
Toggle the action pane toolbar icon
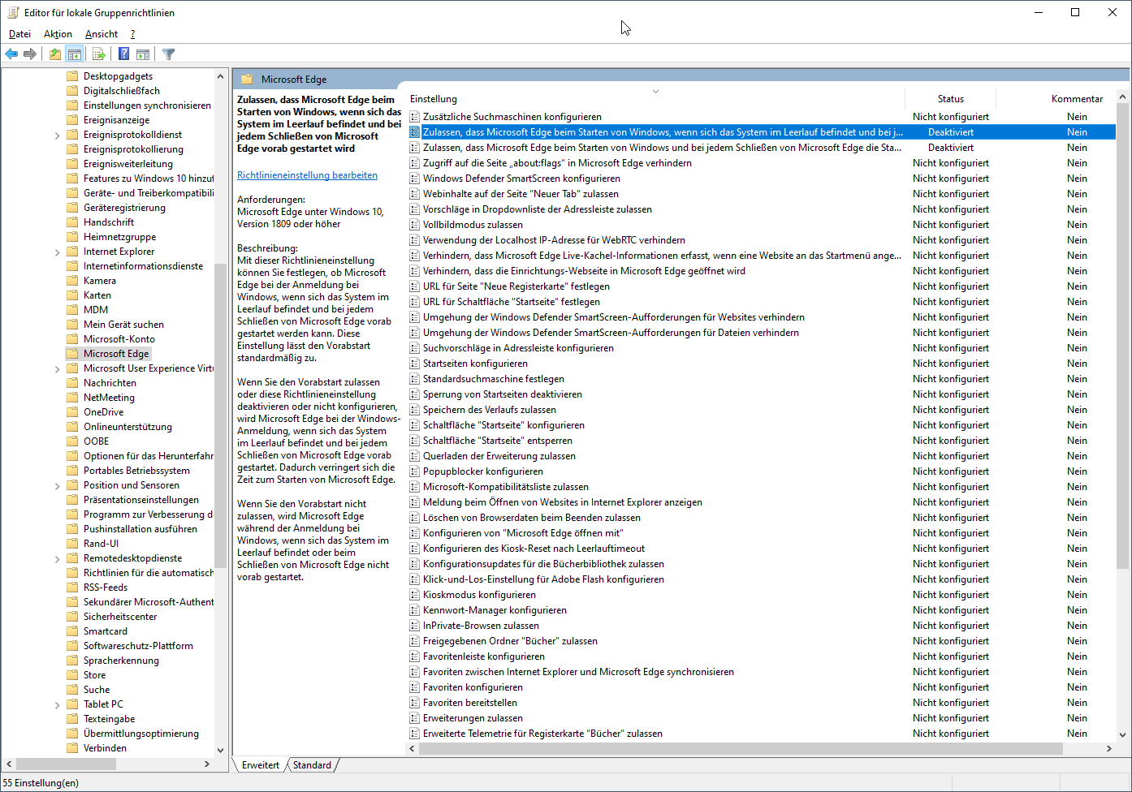[x=143, y=54]
